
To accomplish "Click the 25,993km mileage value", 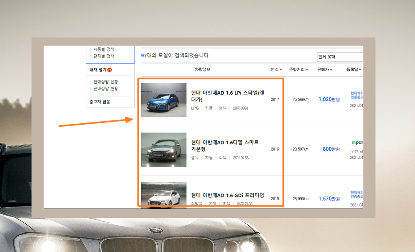I will point(300,199).
